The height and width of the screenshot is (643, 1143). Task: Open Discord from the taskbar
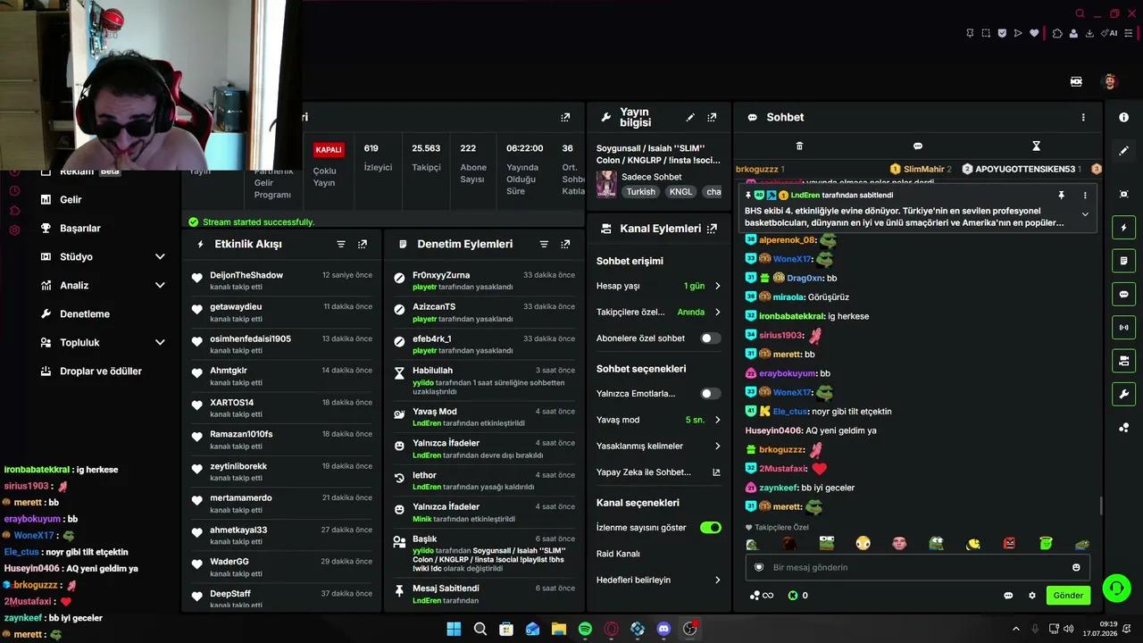663,629
